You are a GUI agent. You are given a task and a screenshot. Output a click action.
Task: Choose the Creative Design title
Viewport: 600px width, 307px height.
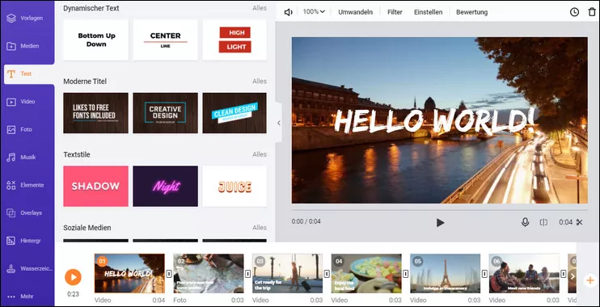coord(165,113)
